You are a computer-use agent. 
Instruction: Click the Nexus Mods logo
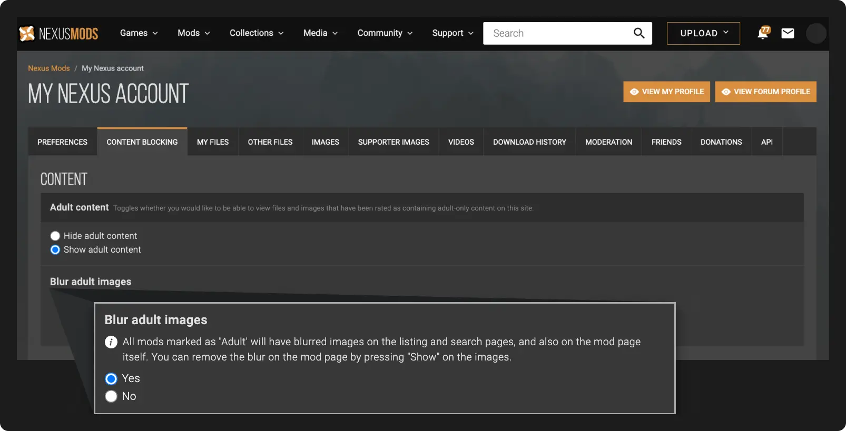click(58, 34)
